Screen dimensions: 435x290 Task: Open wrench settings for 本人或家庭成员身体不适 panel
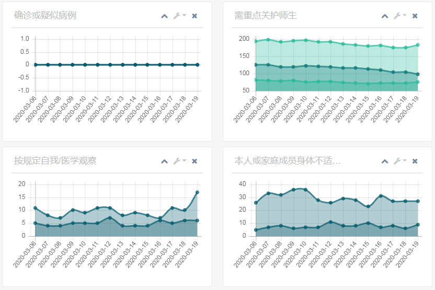coord(399,161)
